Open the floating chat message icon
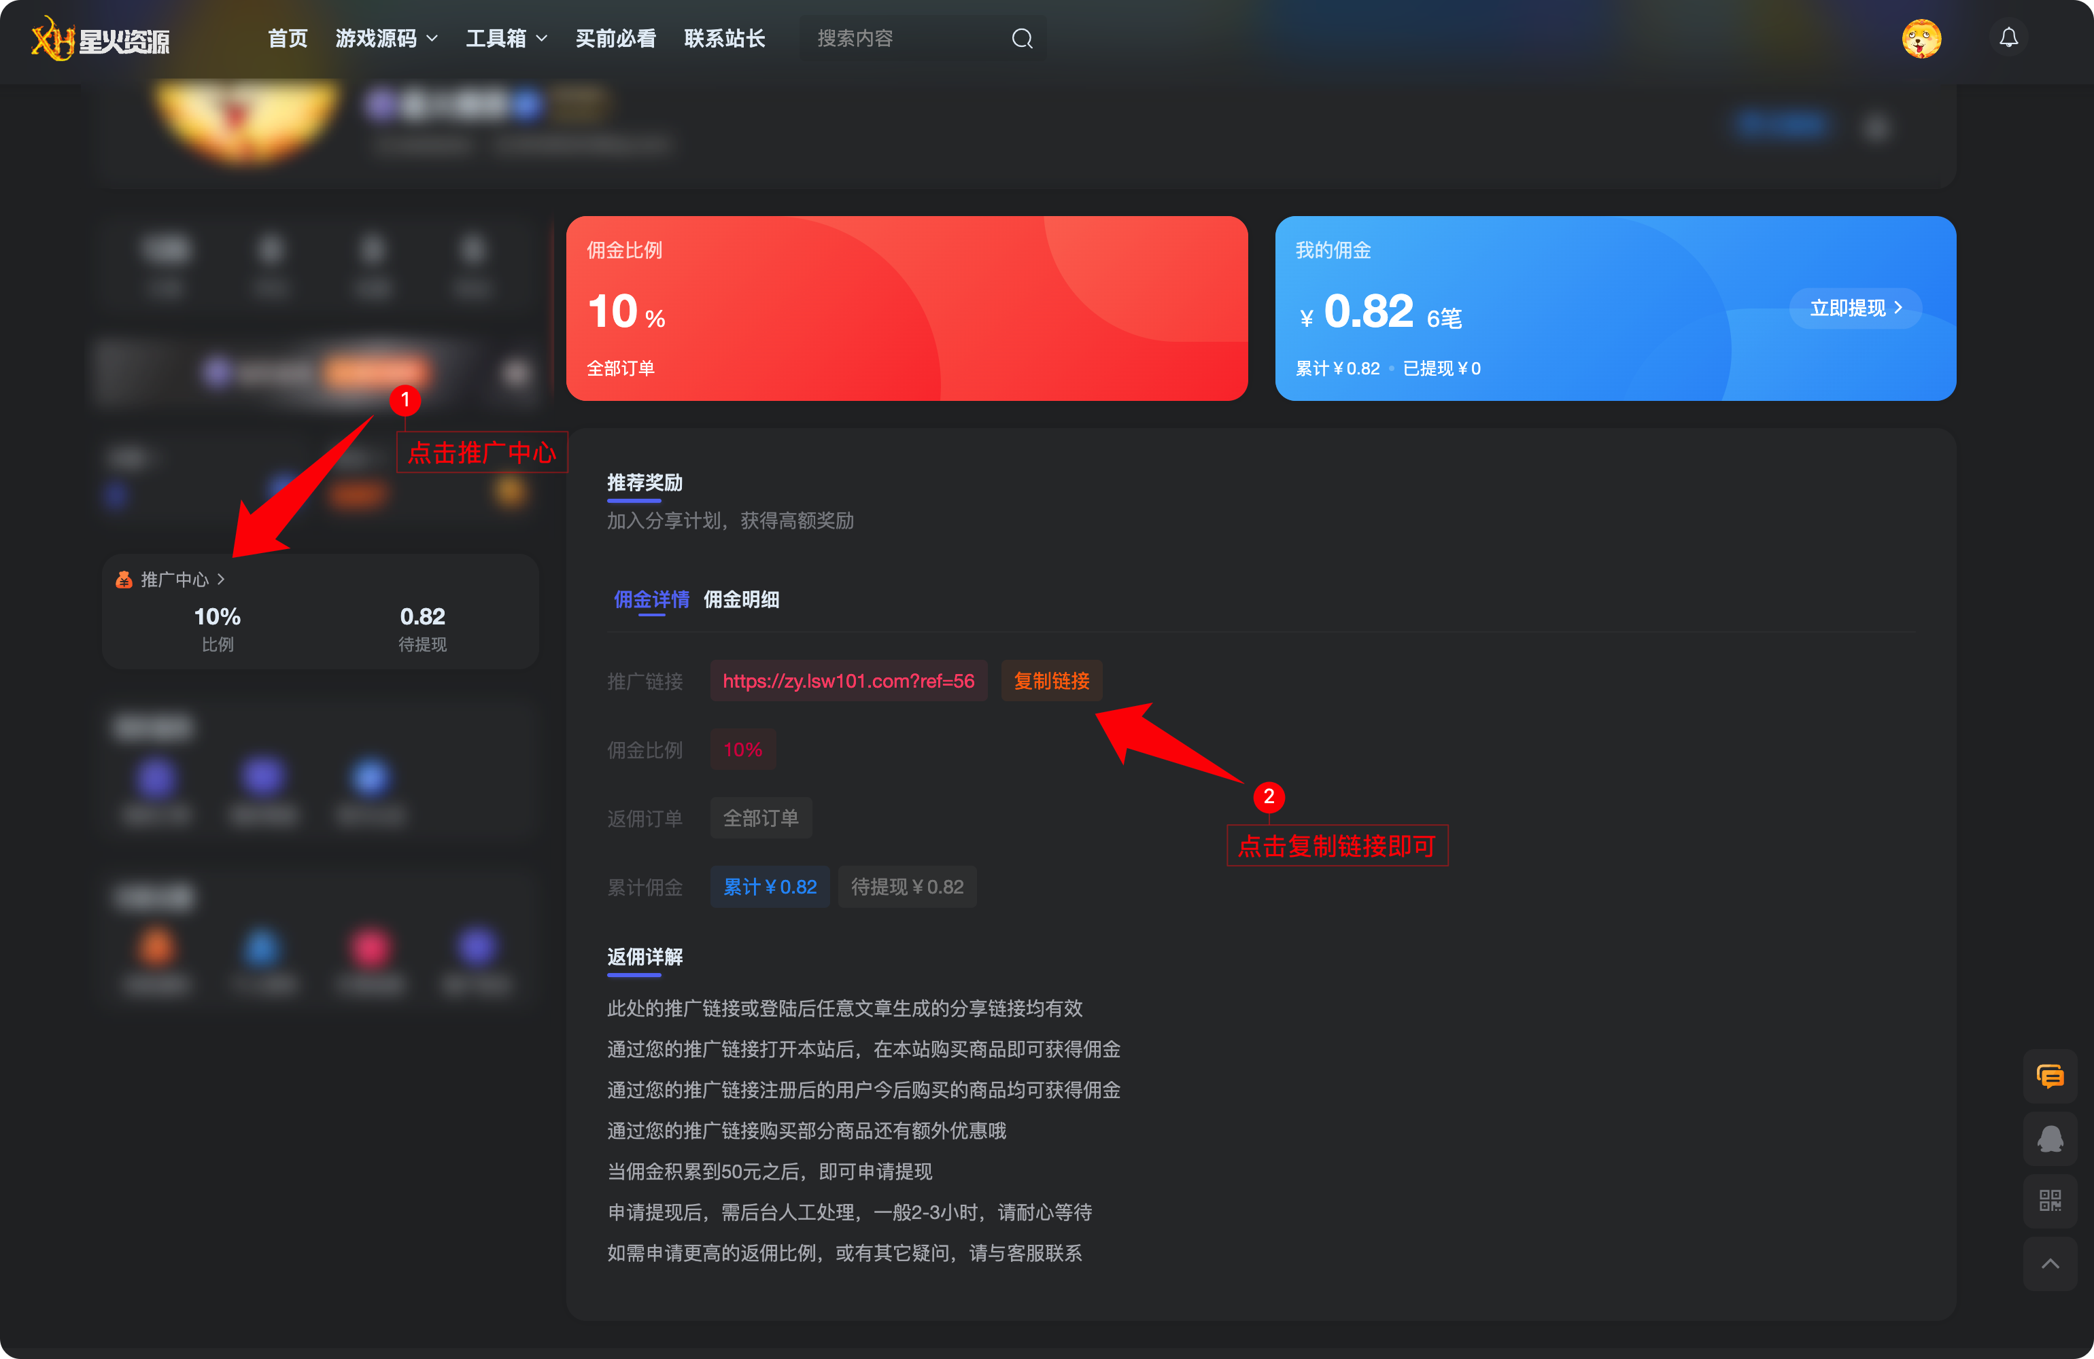 pos(2050,1076)
